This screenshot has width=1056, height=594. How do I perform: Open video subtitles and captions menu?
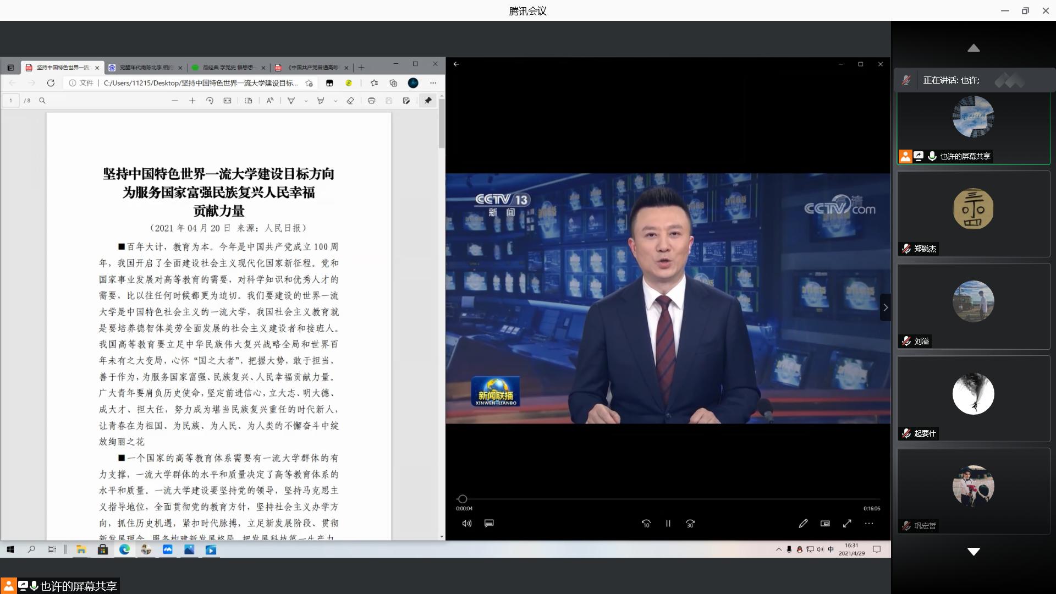489,524
